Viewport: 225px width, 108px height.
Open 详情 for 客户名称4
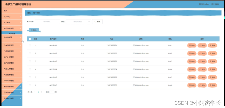point(192,69)
